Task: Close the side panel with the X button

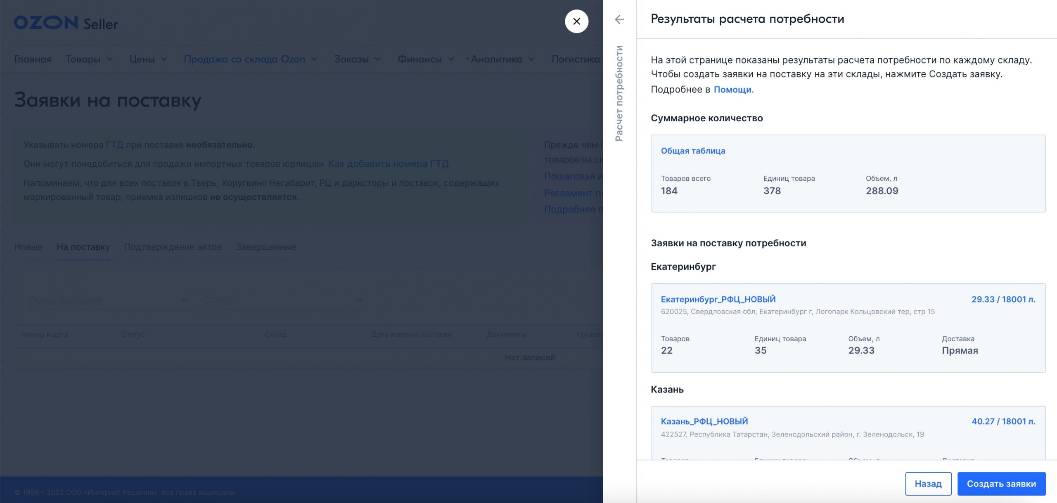Action: tap(576, 21)
